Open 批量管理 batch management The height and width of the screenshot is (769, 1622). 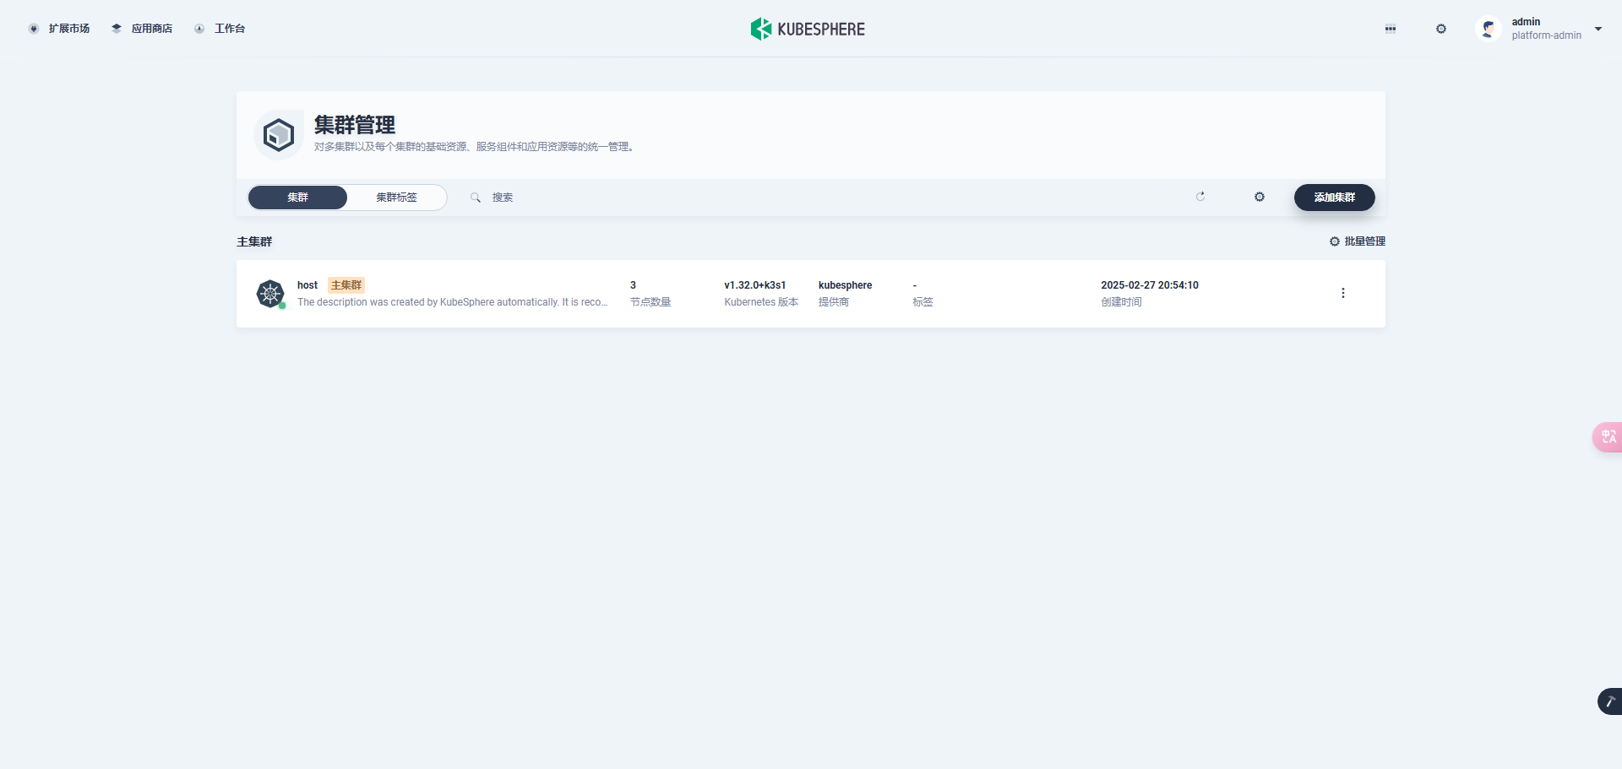tap(1358, 241)
